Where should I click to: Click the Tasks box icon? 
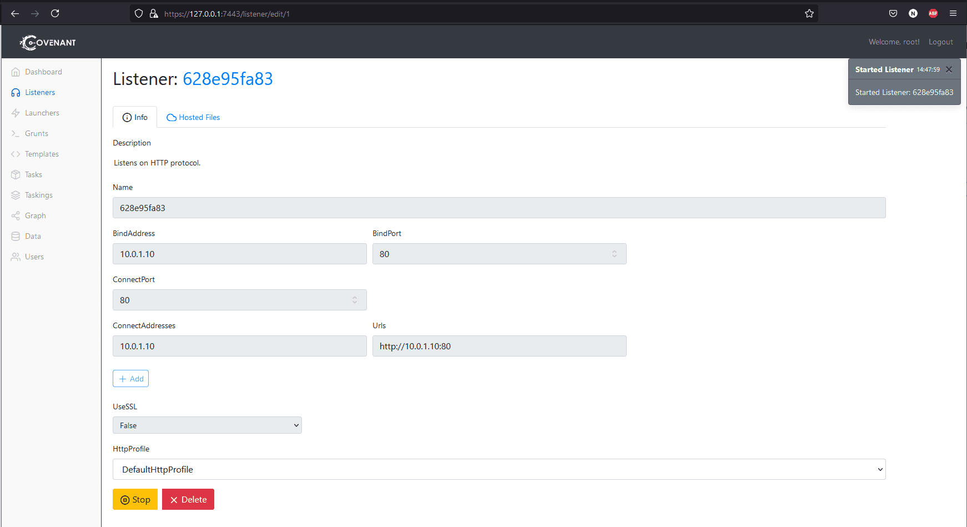(16, 175)
